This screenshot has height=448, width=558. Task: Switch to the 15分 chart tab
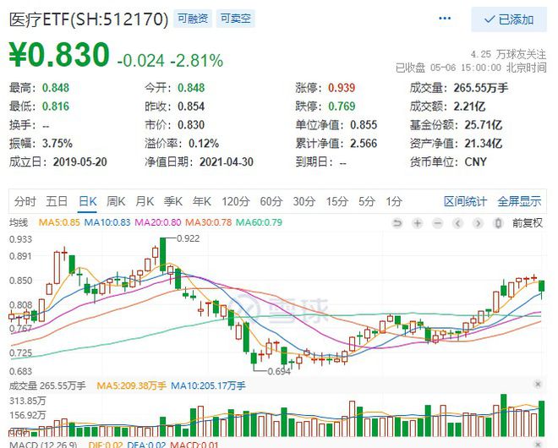tap(337, 201)
